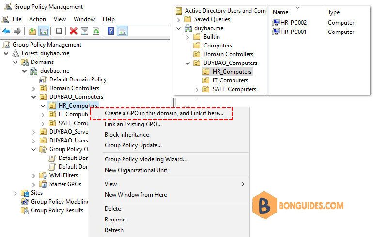Image resolution: width=373 pixels, height=237 pixels.
Task: Collapse the Domains node
Action: pyautogui.click(x=16, y=63)
